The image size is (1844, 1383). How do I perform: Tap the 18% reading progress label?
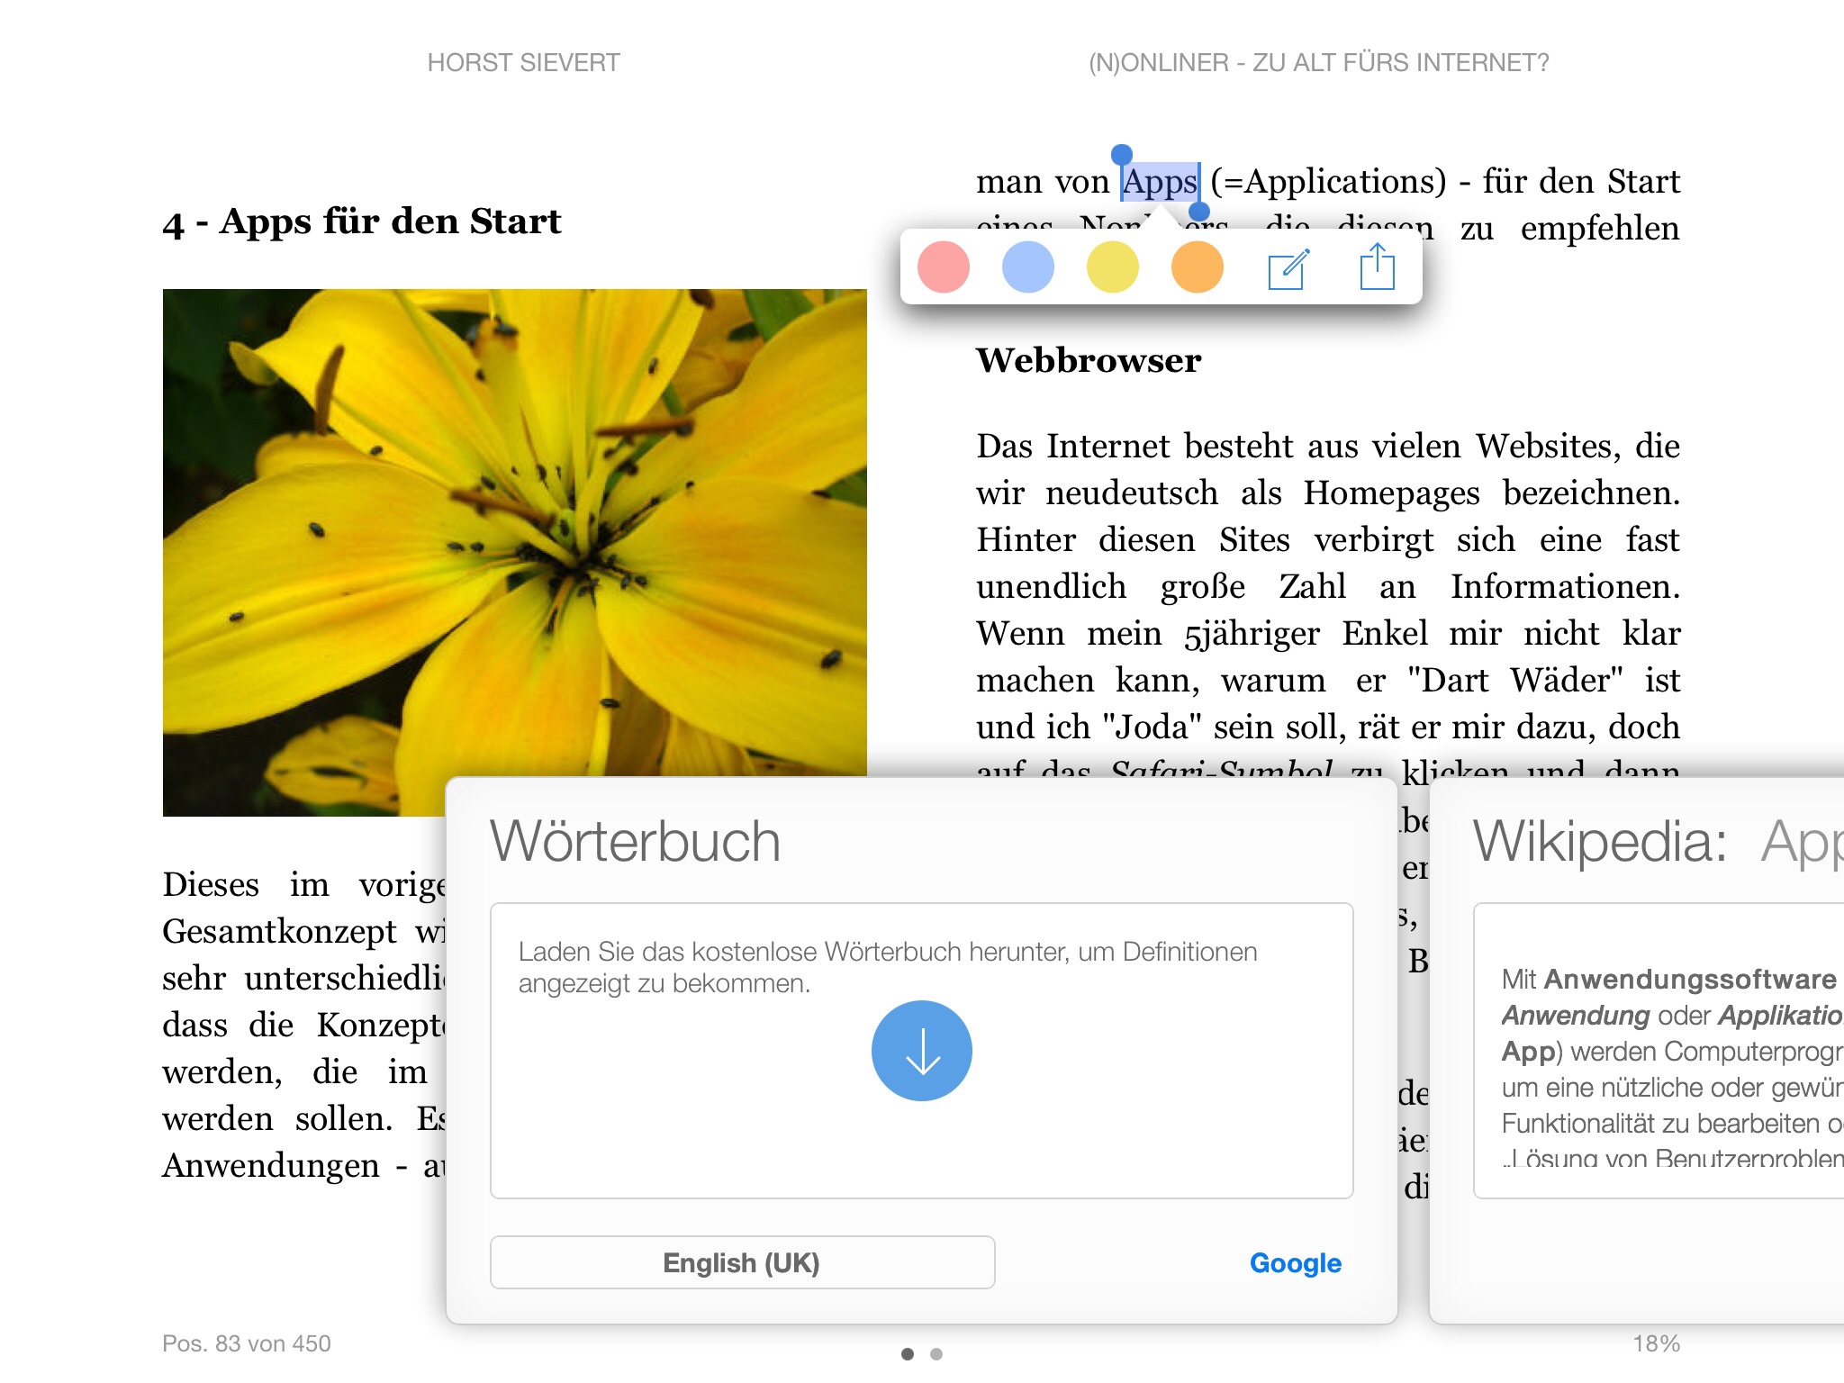[1656, 1343]
